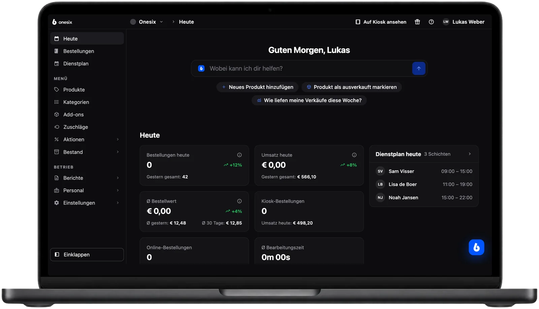This screenshot has width=539, height=309.
Task: Expand the Bestand submenu chevron
Action: [x=118, y=152]
